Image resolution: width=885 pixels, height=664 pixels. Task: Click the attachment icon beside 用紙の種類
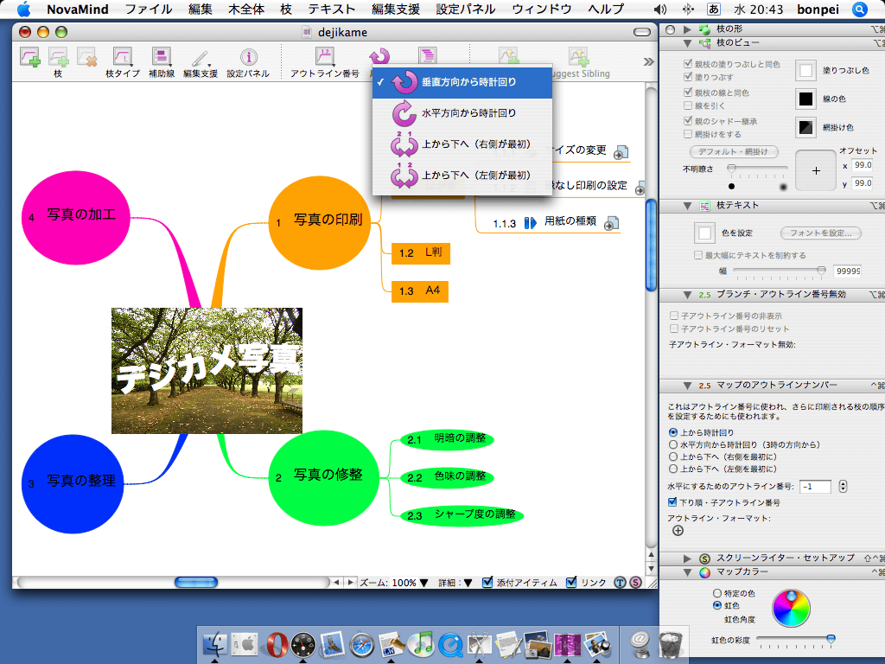612,223
